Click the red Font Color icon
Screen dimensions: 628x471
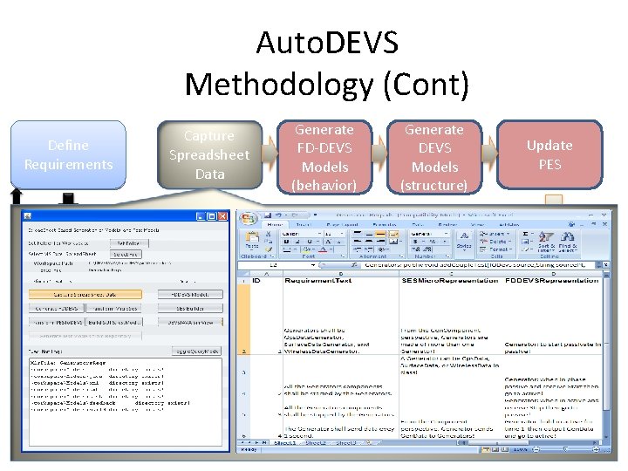(x=323, y=249)
